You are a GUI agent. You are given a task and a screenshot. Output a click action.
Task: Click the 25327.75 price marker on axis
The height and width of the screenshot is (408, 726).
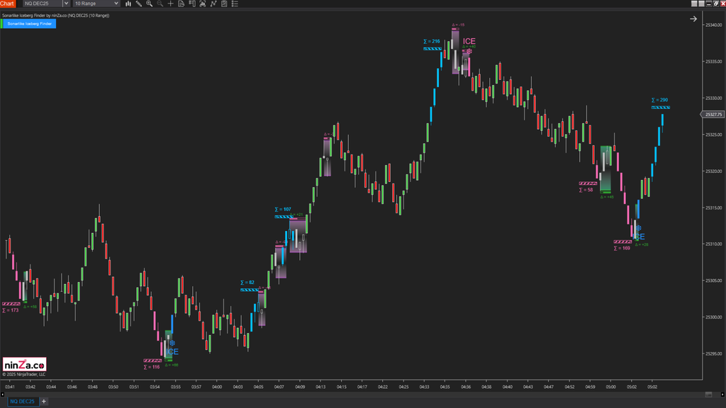pyautogui.click(x=711, y=113)
